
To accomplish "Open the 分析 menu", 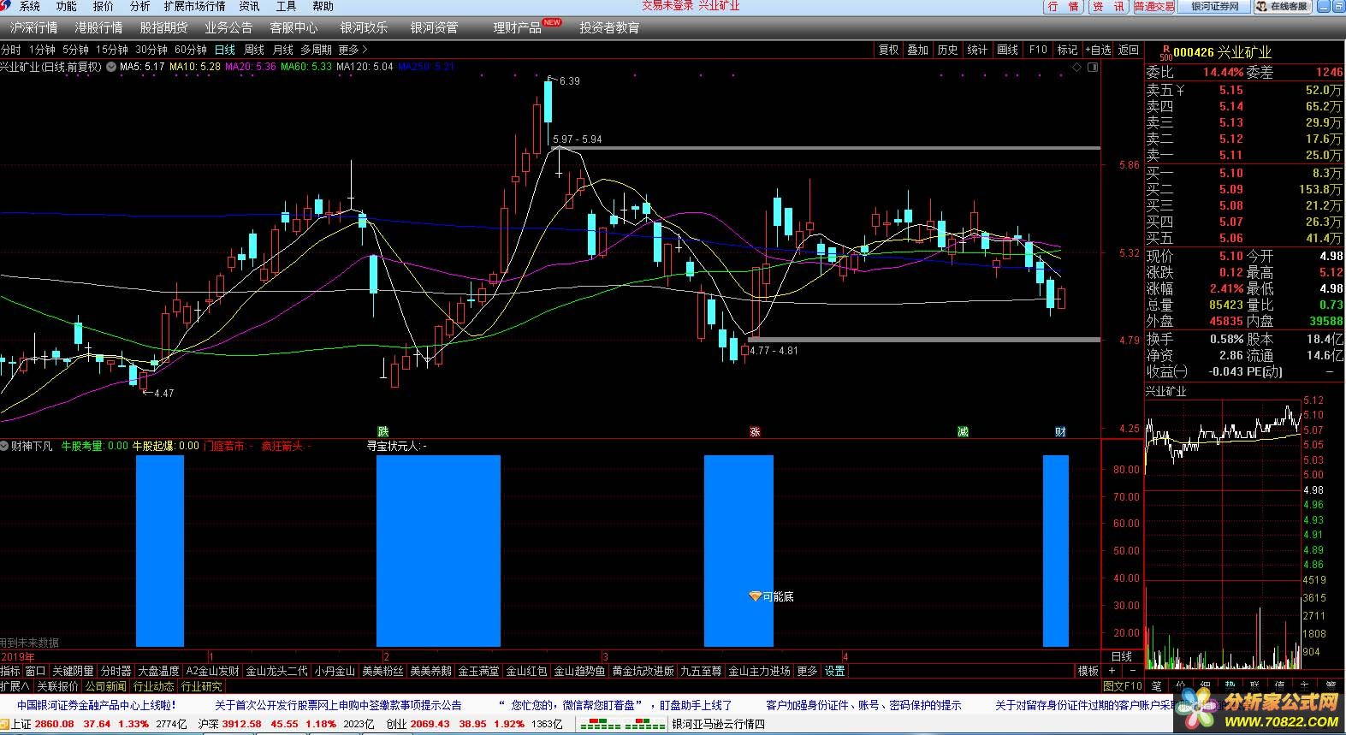I will click(139, 6).
